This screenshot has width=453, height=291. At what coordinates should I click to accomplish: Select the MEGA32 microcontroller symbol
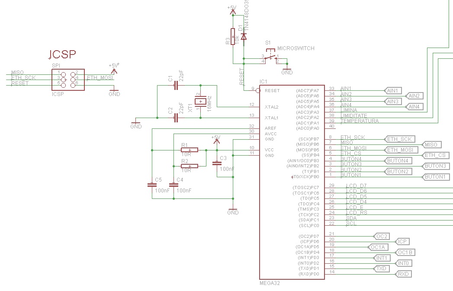[x=292, y=182]
